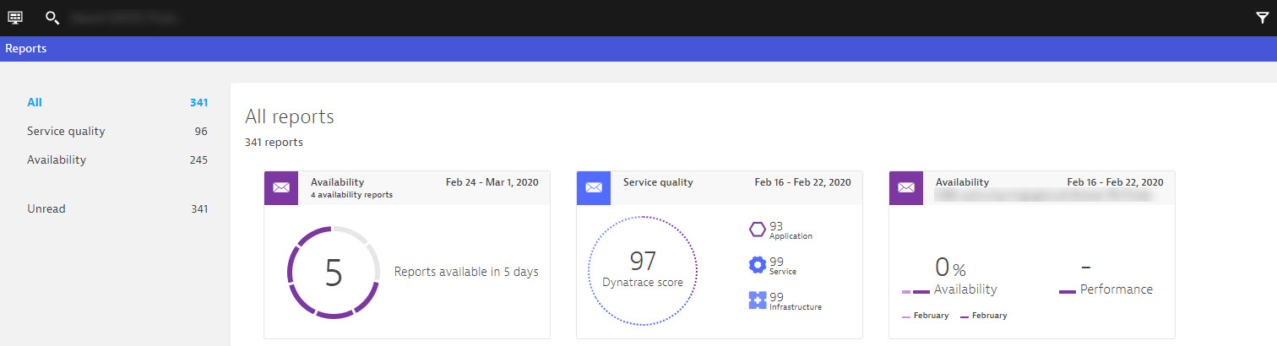Click the Service gear icon
The image size is (1277, 346).
click(x=758, y=264)
